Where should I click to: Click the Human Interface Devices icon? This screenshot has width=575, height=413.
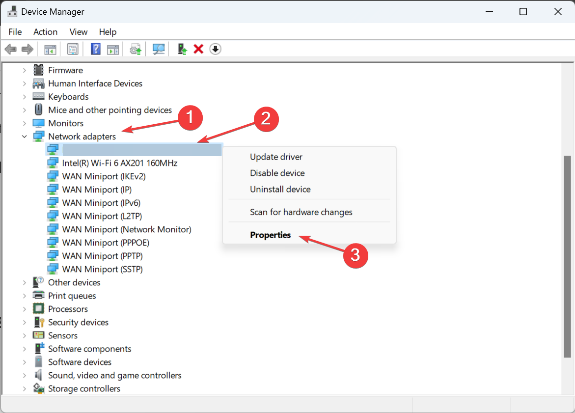[38, 83]
